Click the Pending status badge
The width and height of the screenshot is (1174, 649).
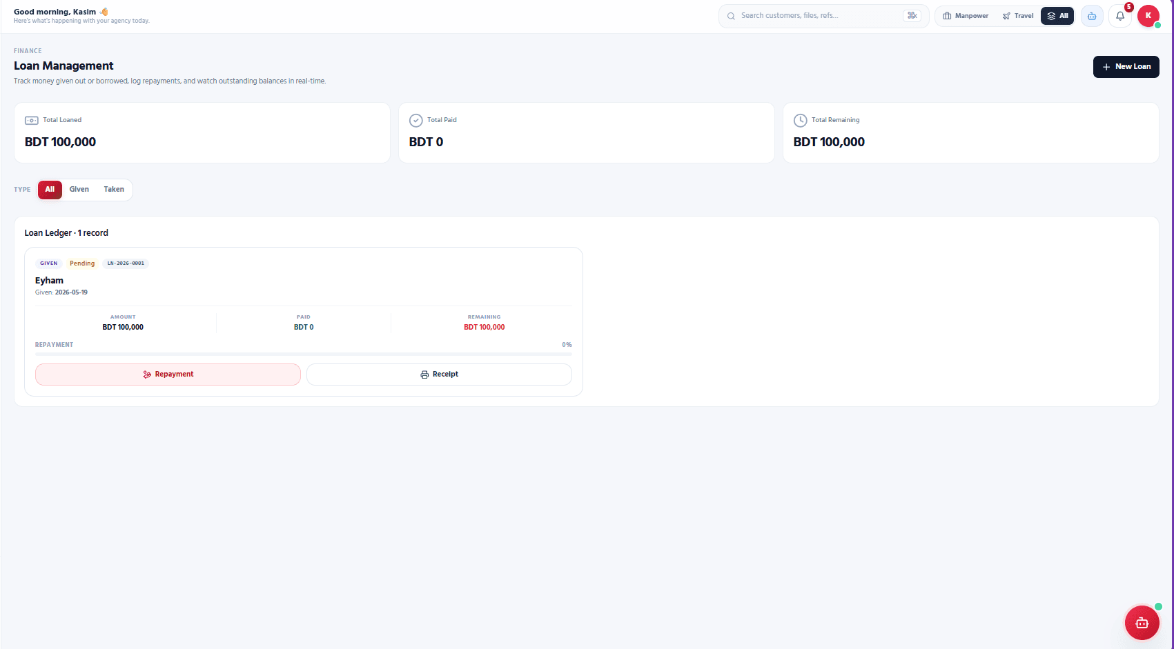coord(82,263)
